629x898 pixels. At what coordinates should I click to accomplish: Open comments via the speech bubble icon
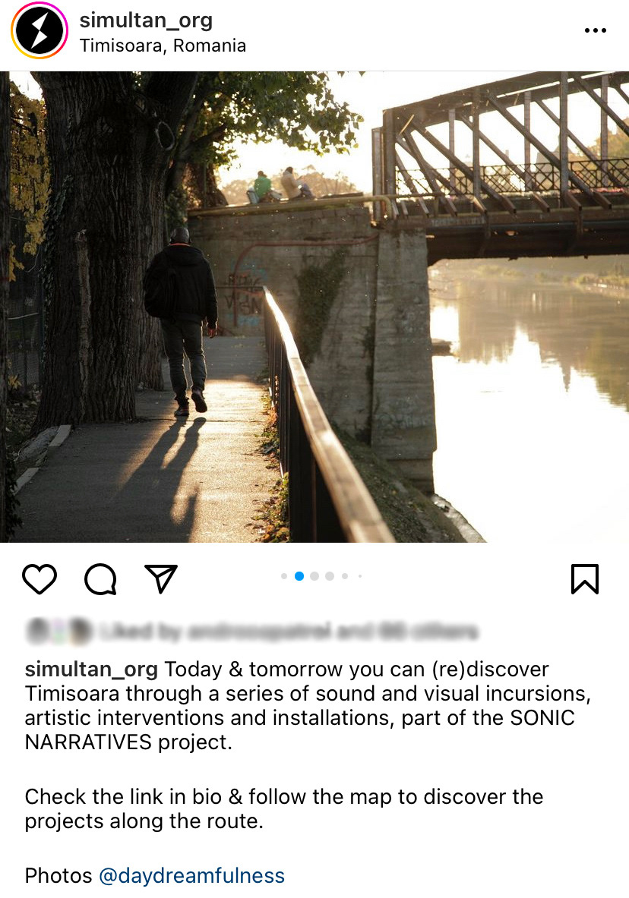point(100,579)
